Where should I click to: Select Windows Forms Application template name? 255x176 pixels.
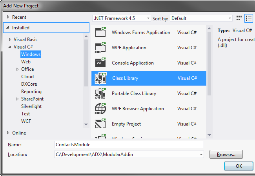tap(141, 32)
